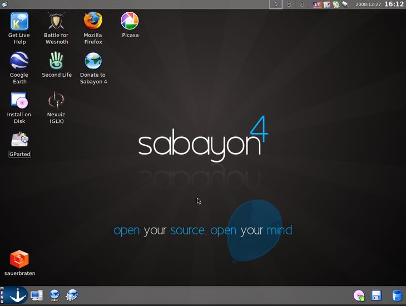
Task: Click the floppy disk icon in bottom panel
Action: tap(376, 295)
